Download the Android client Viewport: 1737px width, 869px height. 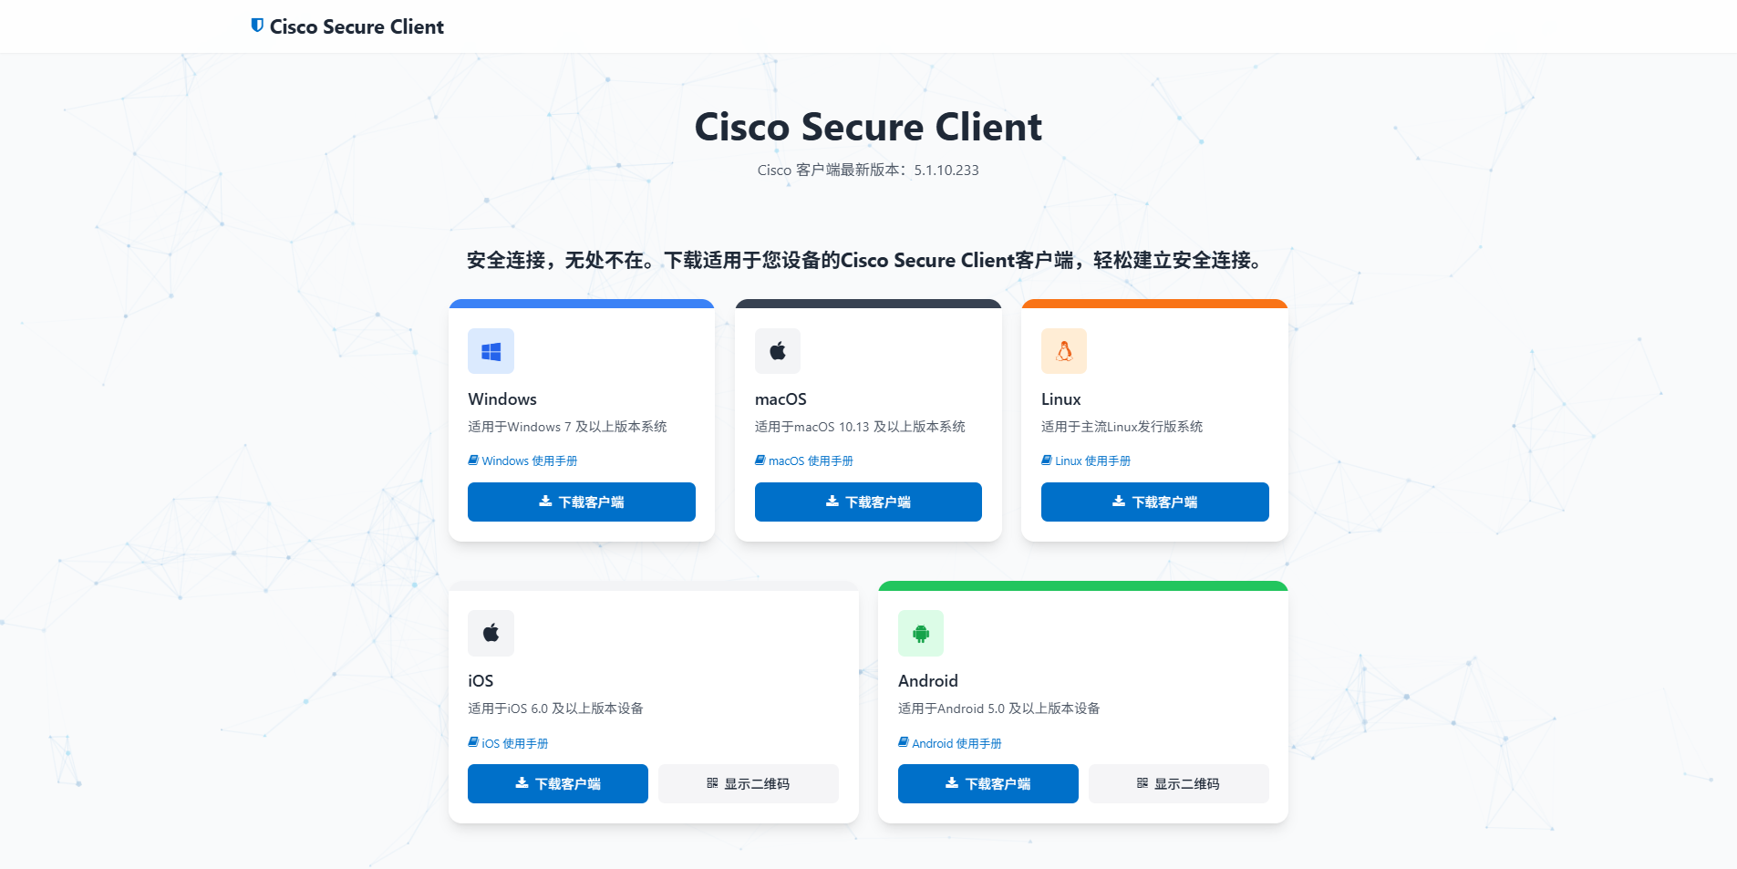pyautogui.click(x=988, y=783)
